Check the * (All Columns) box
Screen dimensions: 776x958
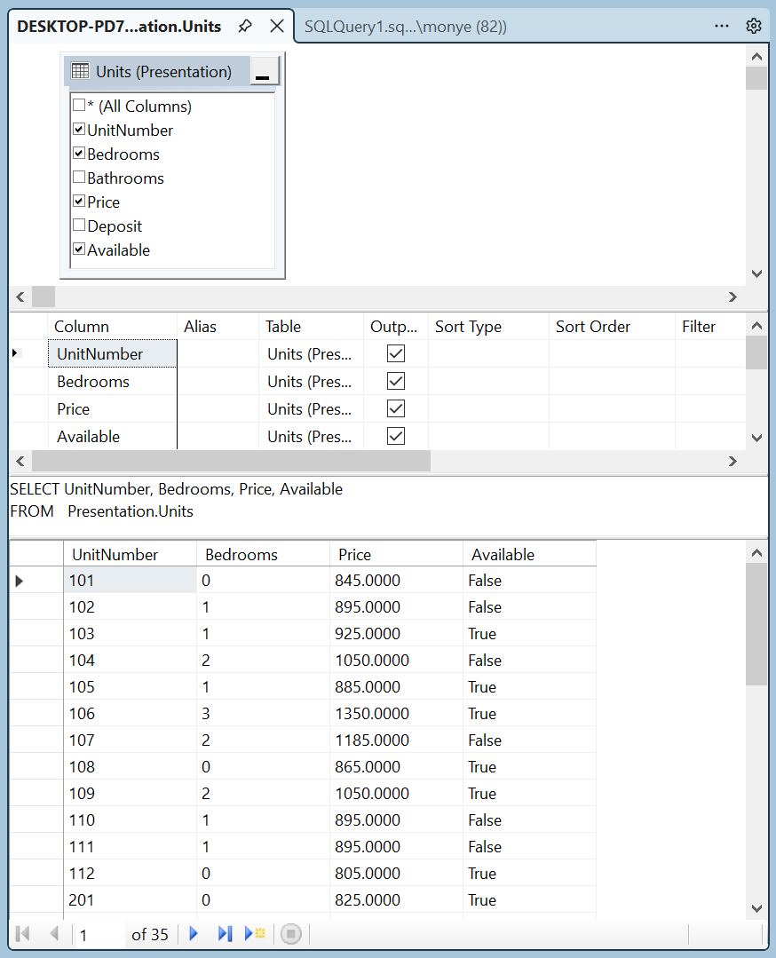79,105
